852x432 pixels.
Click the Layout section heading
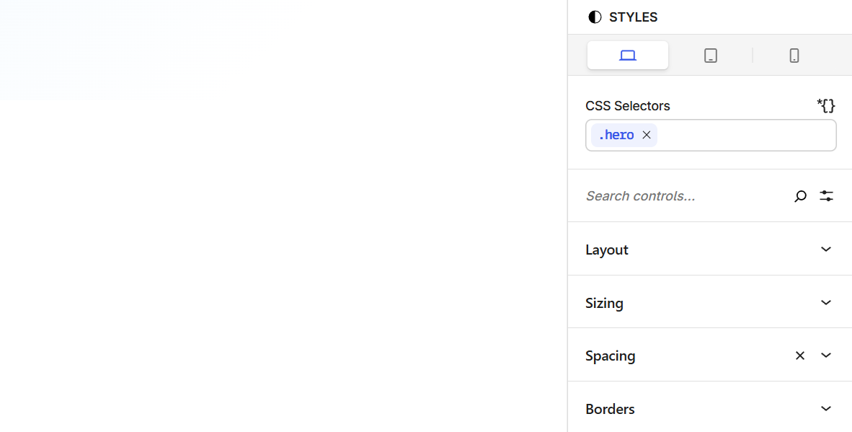(x=606, y=249)
